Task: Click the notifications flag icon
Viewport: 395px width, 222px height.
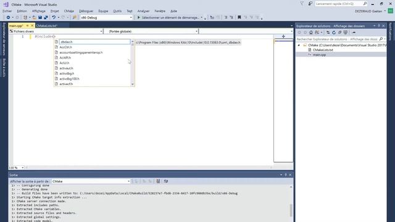Action: [302, 4]
